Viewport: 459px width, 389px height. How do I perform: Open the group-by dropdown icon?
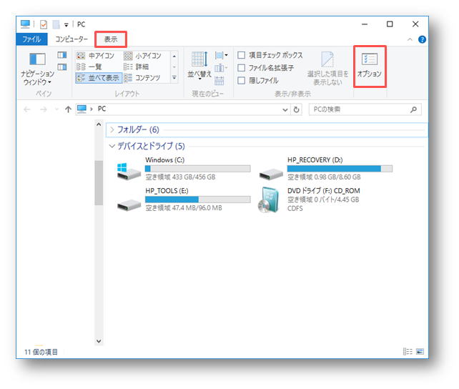(x=221, y=55)
